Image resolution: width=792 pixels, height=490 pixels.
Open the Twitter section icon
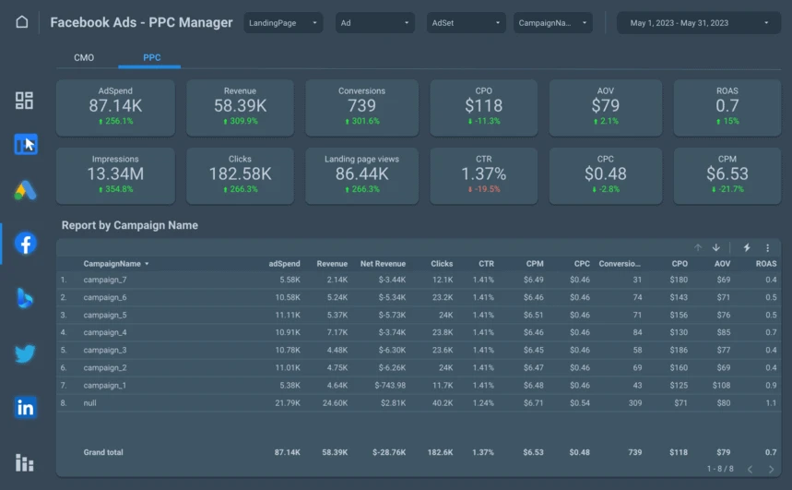[x=25, y=353]
